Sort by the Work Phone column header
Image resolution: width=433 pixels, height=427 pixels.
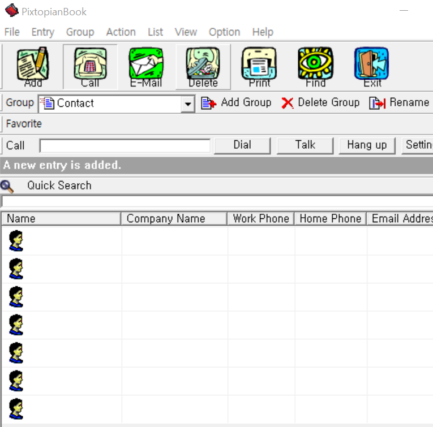[x=261, y=219]
